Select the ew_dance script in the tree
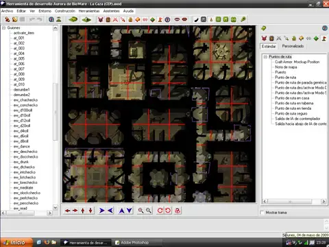The image size is (329, 247). [x=22, y=146]
